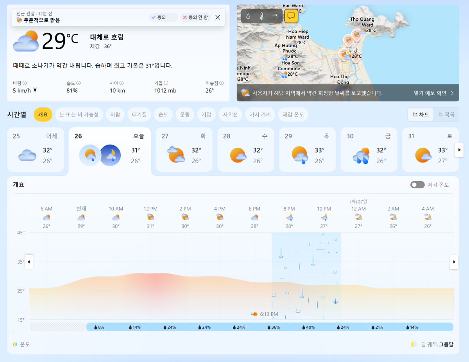
Task: Click the 40% precipitation chance value
Action: (310, 327)
